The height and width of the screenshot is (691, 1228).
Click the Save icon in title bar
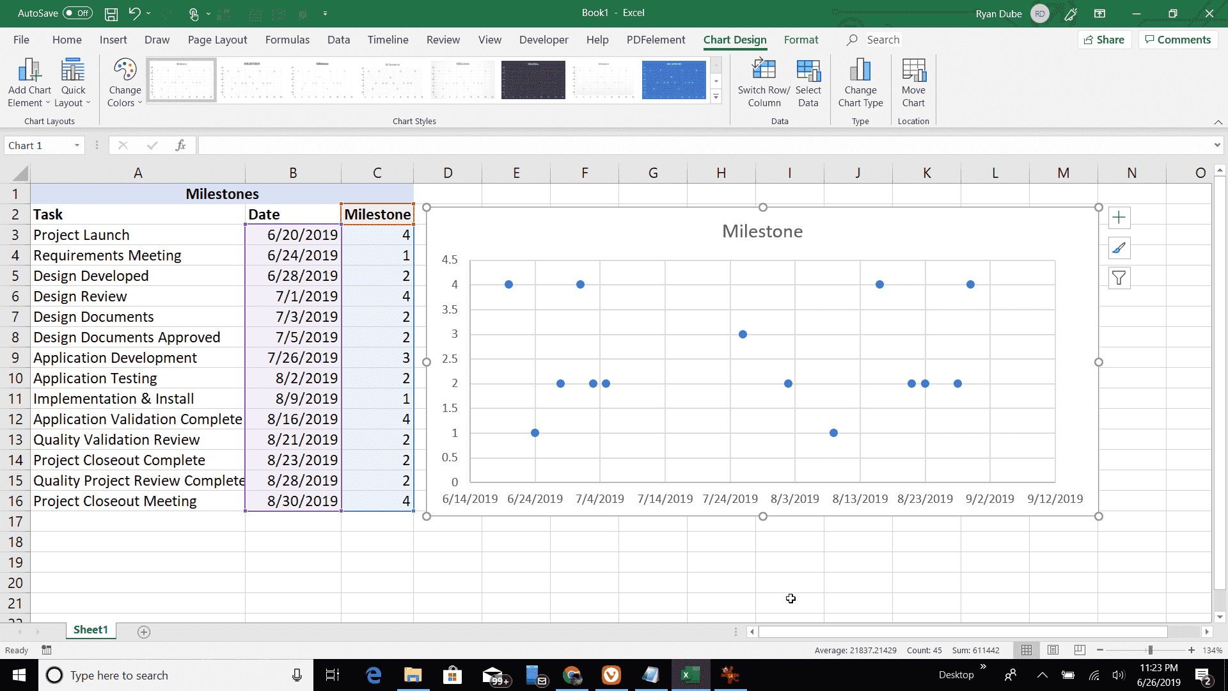point(111,13)
